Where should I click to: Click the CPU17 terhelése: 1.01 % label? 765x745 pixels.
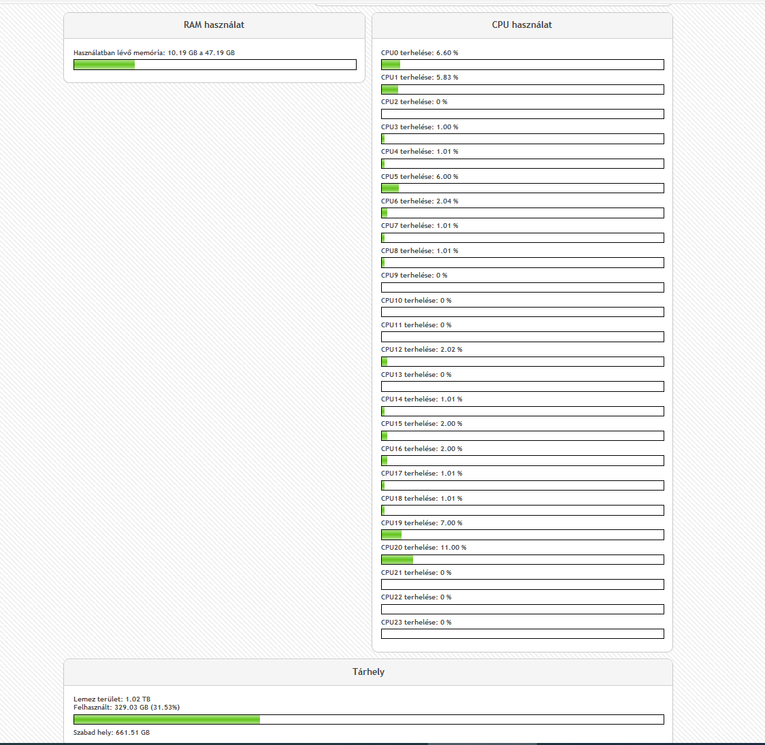(x=421, y=474)
